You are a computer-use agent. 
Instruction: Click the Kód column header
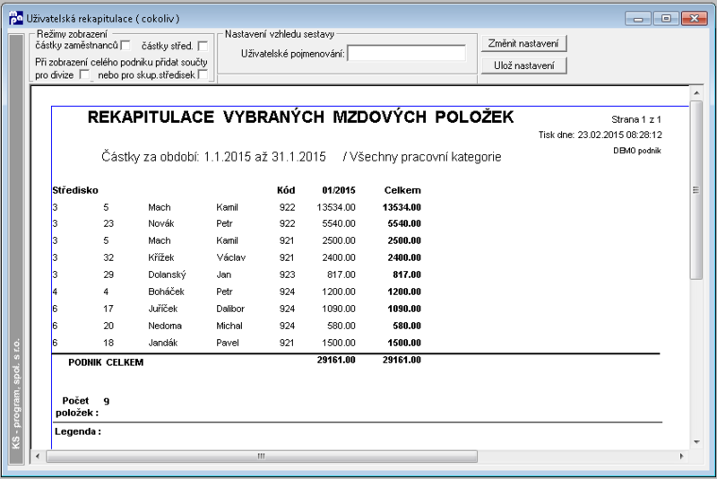[x=286, y=190]
